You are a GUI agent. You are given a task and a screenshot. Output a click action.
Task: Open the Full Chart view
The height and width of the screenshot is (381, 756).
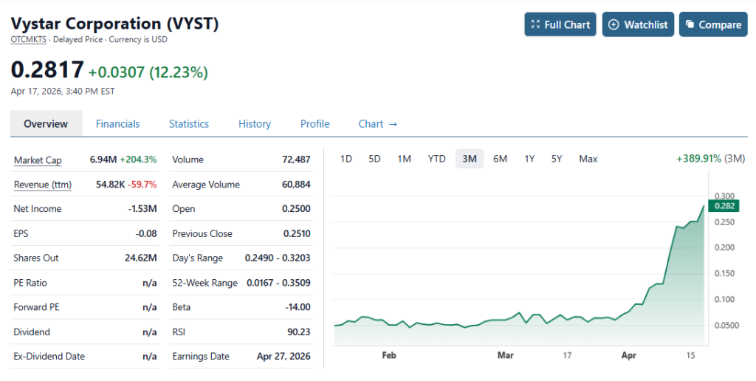click(560, 24)
